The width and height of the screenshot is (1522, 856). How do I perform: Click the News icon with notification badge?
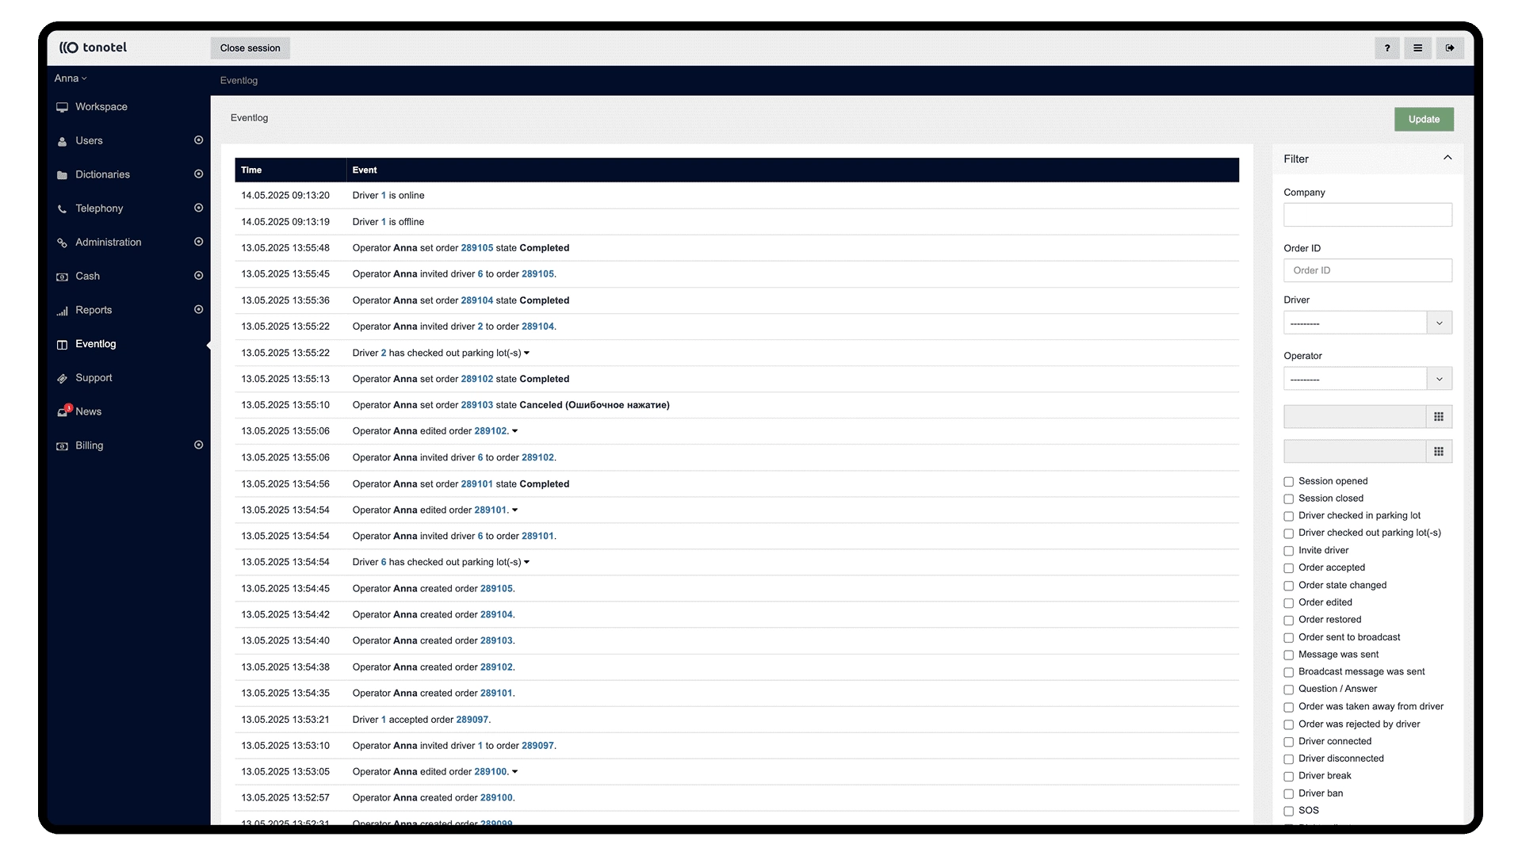point(63,411)
